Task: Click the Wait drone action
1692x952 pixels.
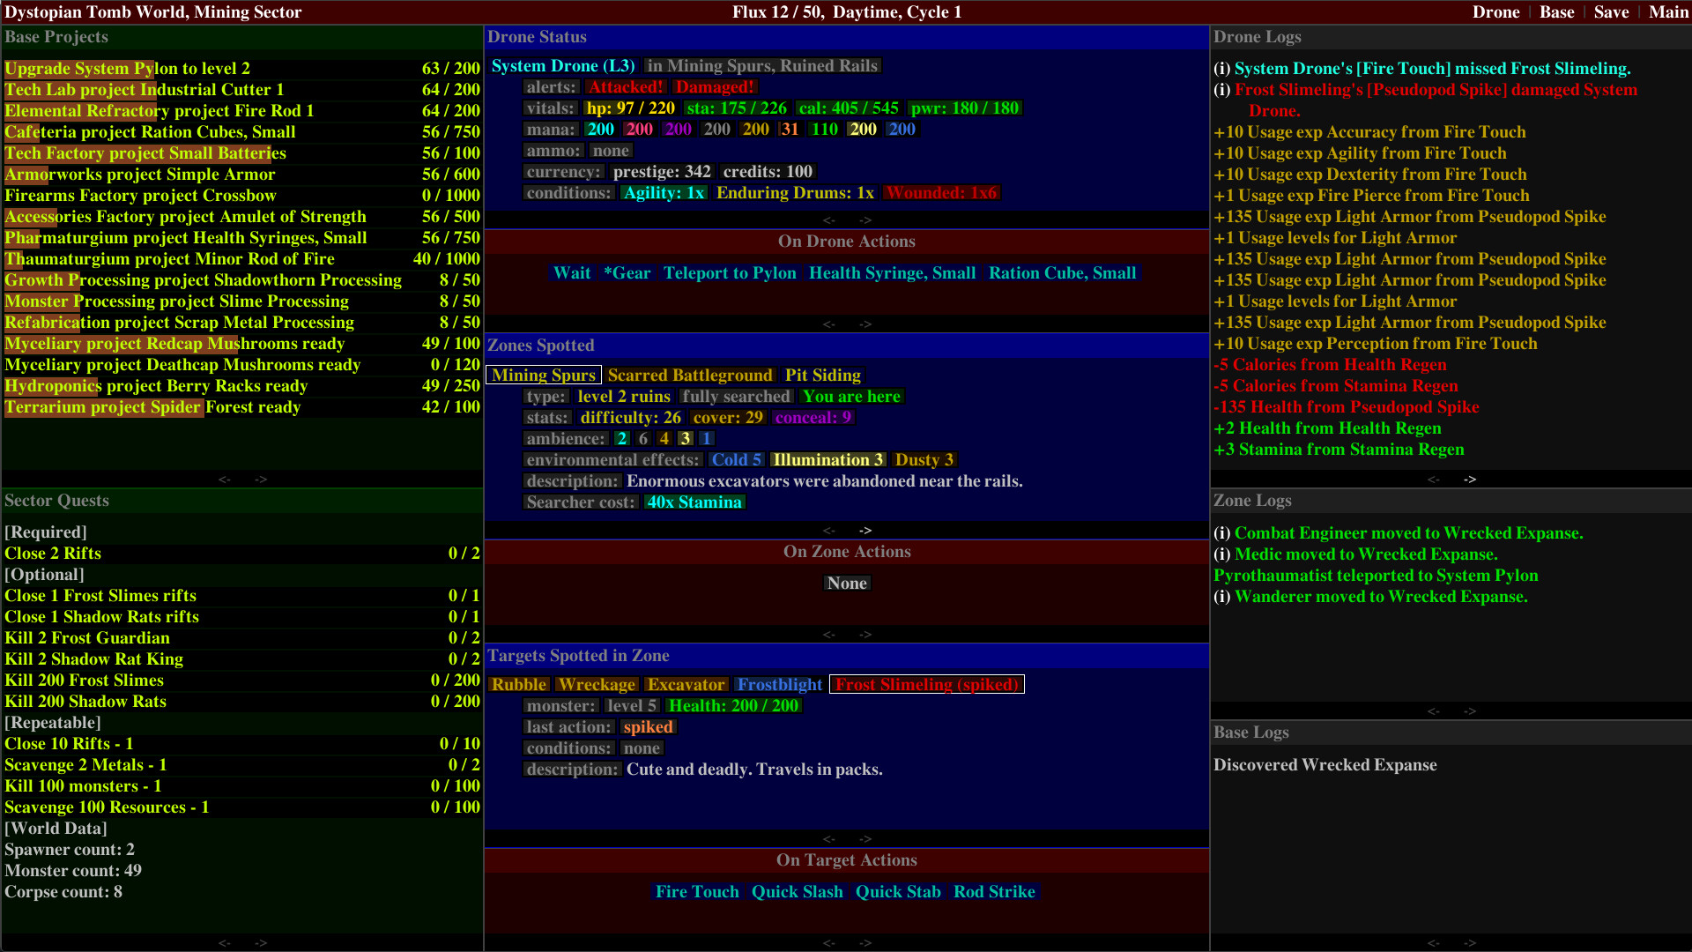Action: pos(572,273)
